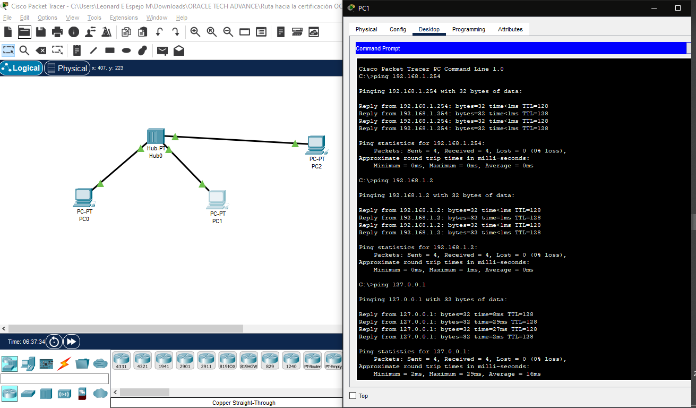Switch to Logical workspace view
This screenshot has width=696, height=408.
pos(21,68)
